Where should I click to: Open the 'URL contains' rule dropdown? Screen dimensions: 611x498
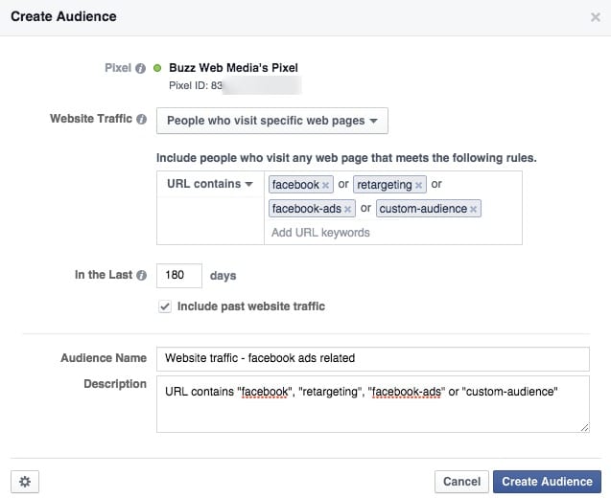[210, 184]
